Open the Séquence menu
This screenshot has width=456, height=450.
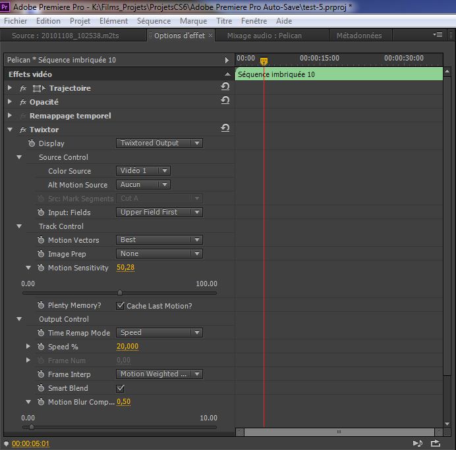[154, 21]
